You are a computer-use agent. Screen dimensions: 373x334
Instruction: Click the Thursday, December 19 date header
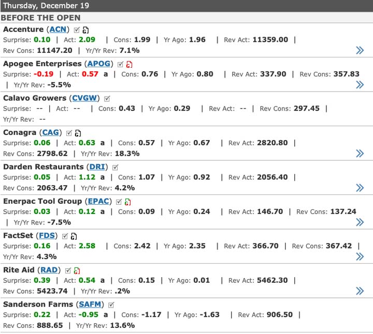point(46,6)
